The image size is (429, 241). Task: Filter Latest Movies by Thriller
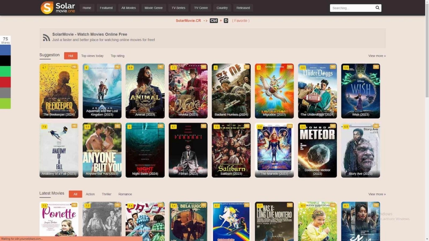106,194
